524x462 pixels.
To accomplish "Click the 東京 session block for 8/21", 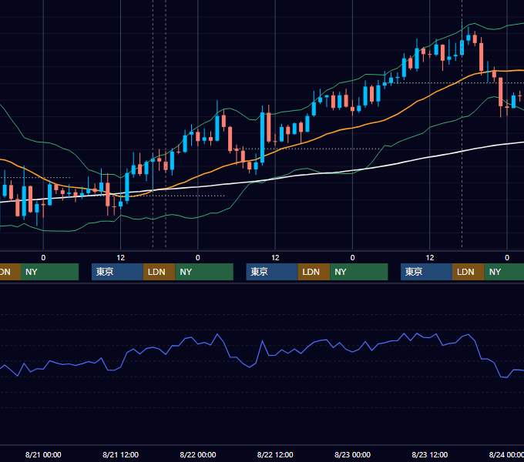I will [117, 272].
